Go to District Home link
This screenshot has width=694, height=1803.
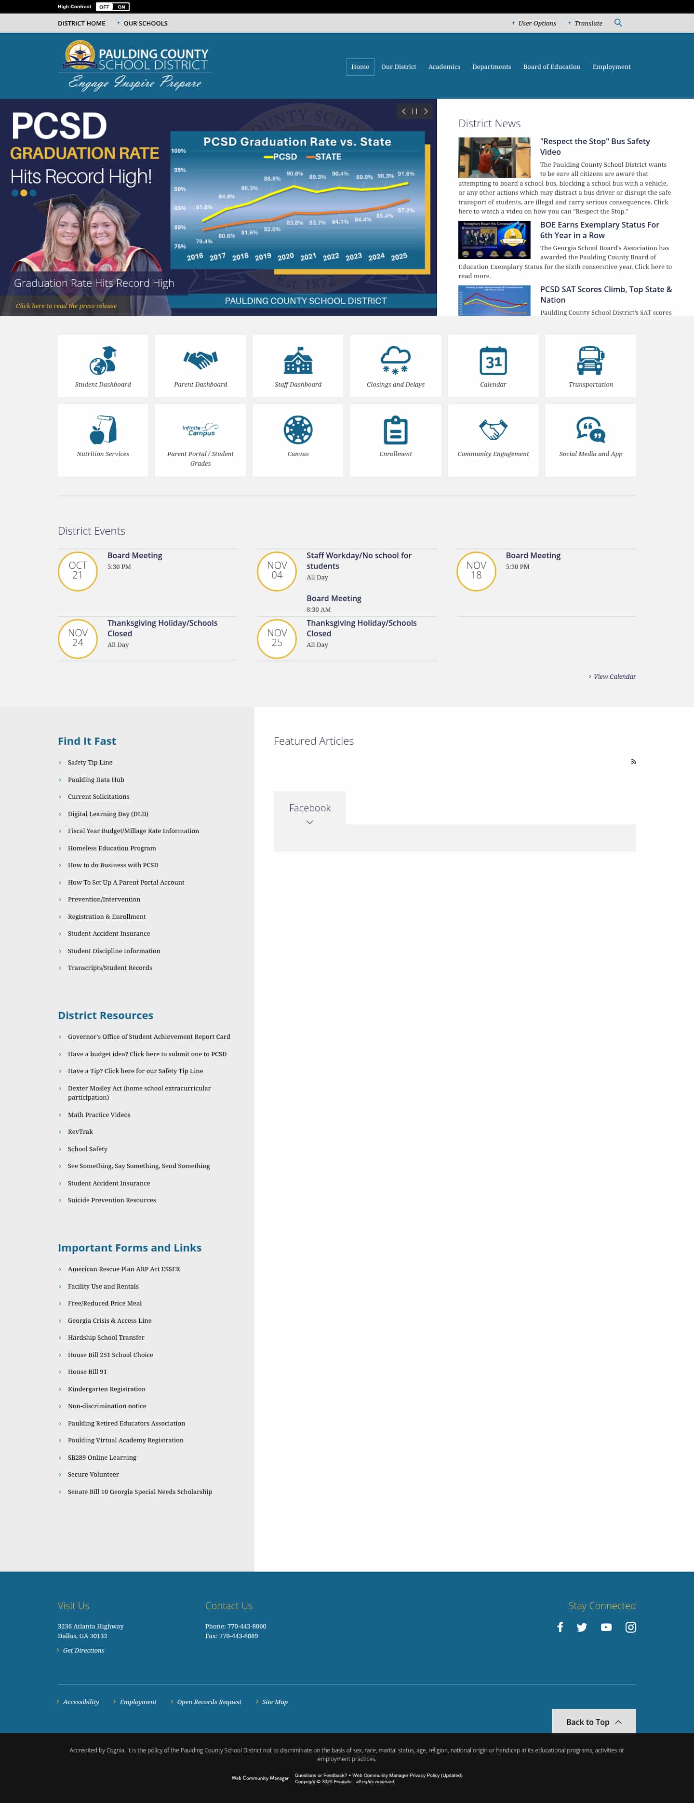(82, 23)
